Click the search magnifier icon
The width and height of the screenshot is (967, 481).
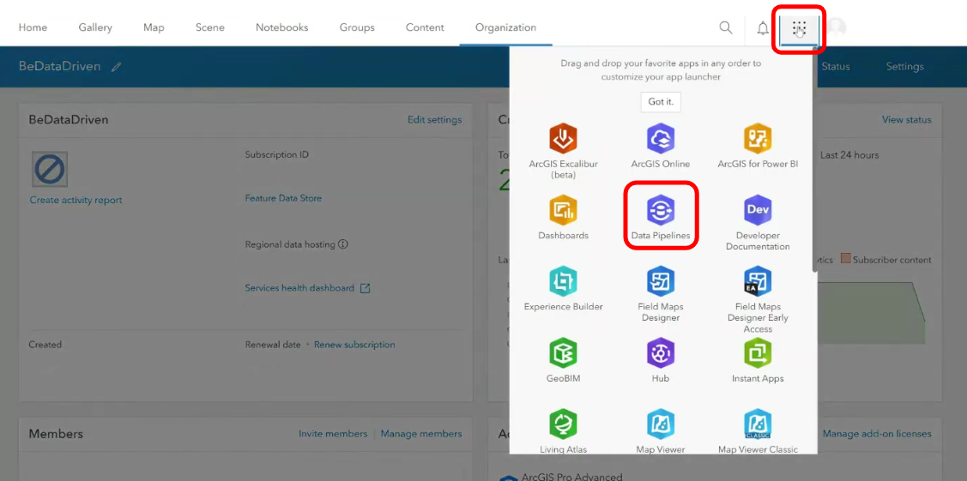tap(726, 27)
